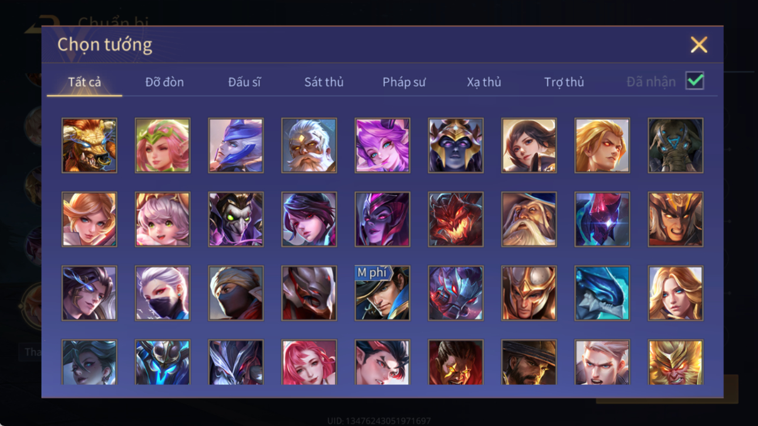758x426 pixels.
Task: Switch to the 'Pháp sư' tab
Action: (404, 82)
